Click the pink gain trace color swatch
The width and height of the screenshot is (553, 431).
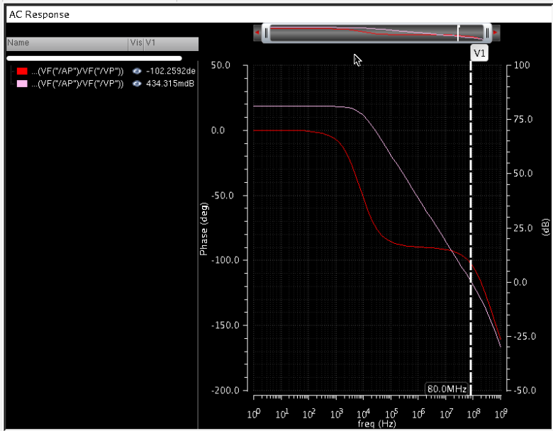pyautogui.click(x=22, y=84)
